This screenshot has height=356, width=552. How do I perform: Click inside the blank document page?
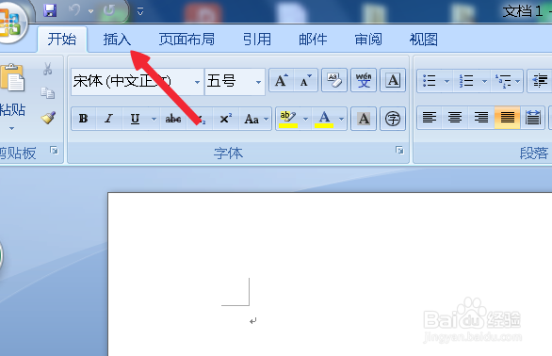pyautogui.click(x=330, y=274)
